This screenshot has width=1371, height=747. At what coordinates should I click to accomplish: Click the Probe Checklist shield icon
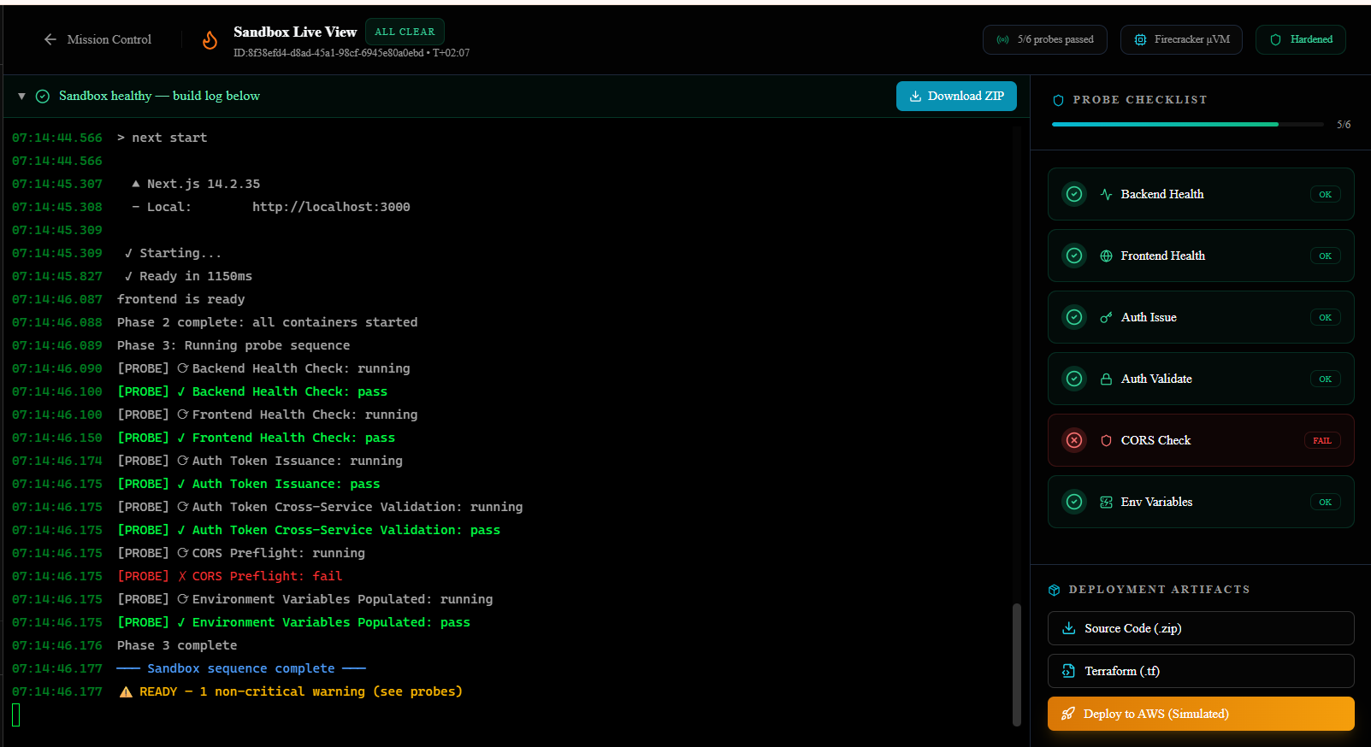tap(1058, 100)
